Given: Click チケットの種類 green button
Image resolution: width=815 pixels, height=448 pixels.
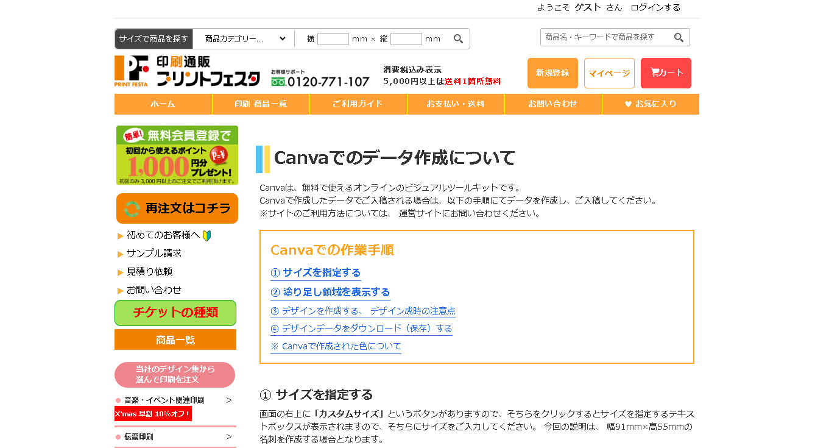Looking at the screenshot, I should pyautogui.click(x=175, y=313).
